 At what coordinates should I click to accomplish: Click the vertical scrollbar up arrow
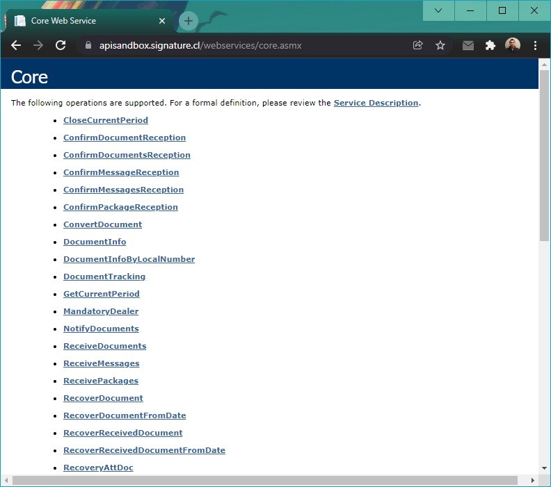544,65
